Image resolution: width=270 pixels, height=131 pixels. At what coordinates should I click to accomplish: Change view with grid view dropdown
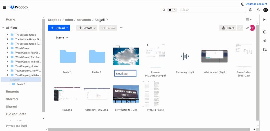pos(249,20)
